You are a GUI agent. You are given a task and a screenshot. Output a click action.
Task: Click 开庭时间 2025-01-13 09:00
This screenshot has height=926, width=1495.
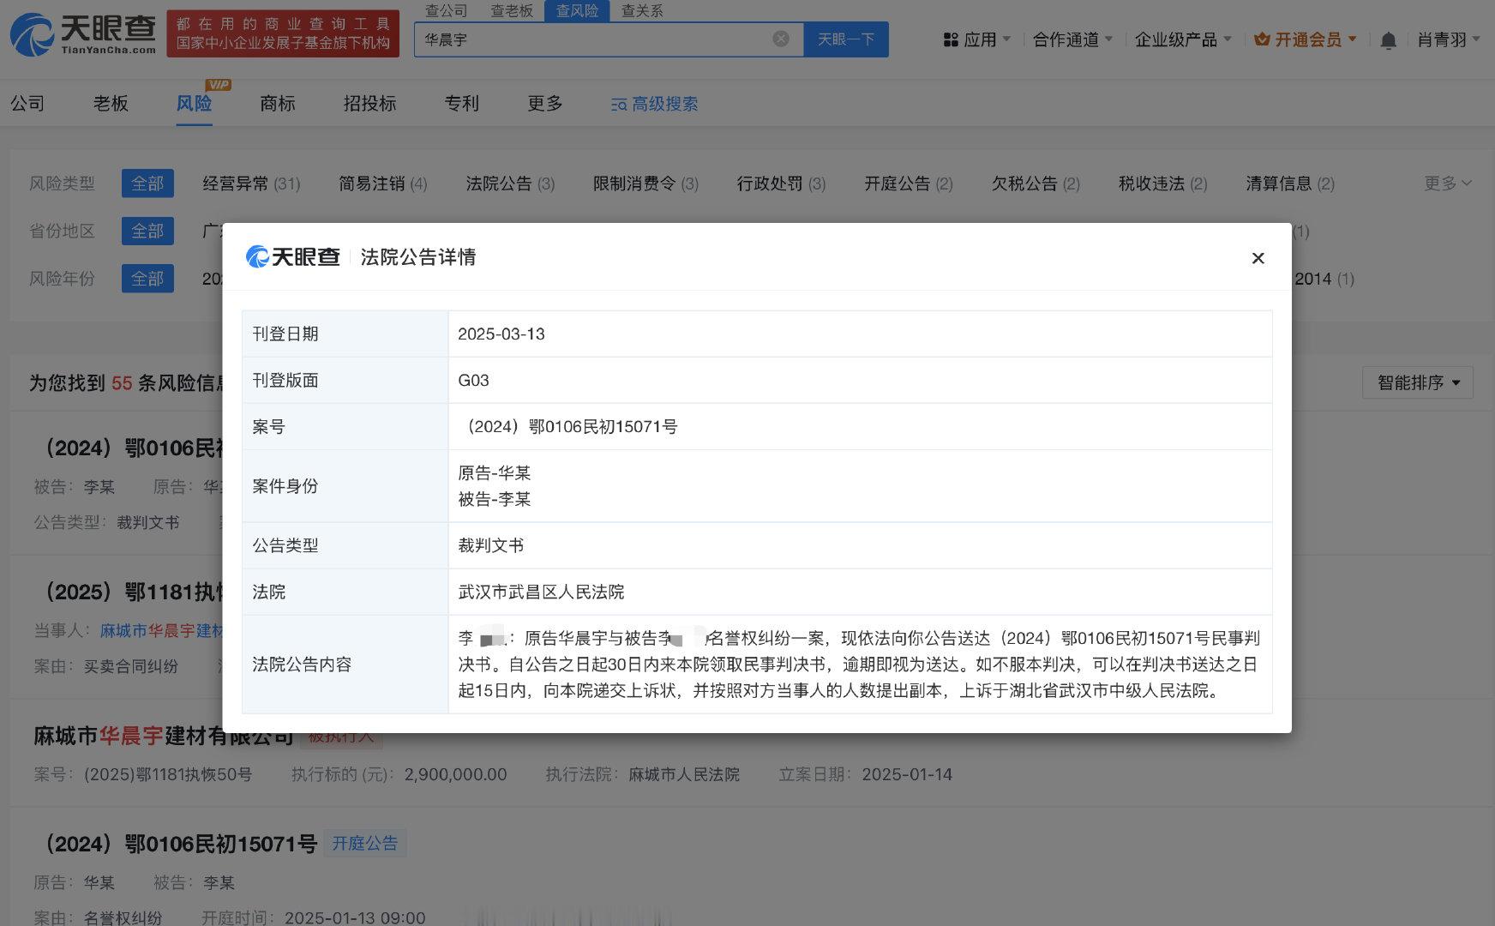(355, 917)
